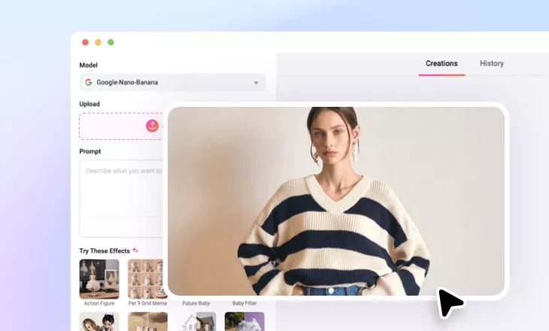Viewport: 549px width, 331px height.
Task: Select the Action Figure effect thumbnail
Action: pos(99,279)
